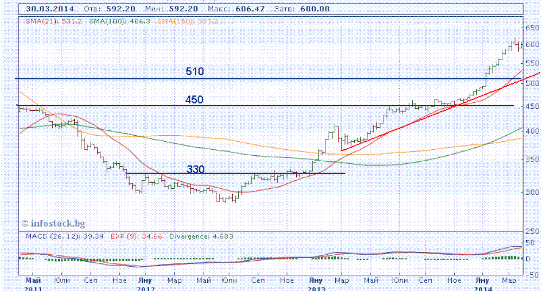The width and height of the screenshot is (543, 291).
Task: Select the 510 resistance line annotation
Action: pos(194,71)
